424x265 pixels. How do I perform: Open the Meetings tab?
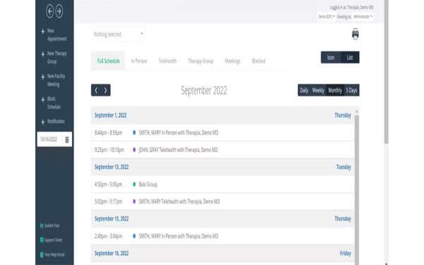point(232,61)
